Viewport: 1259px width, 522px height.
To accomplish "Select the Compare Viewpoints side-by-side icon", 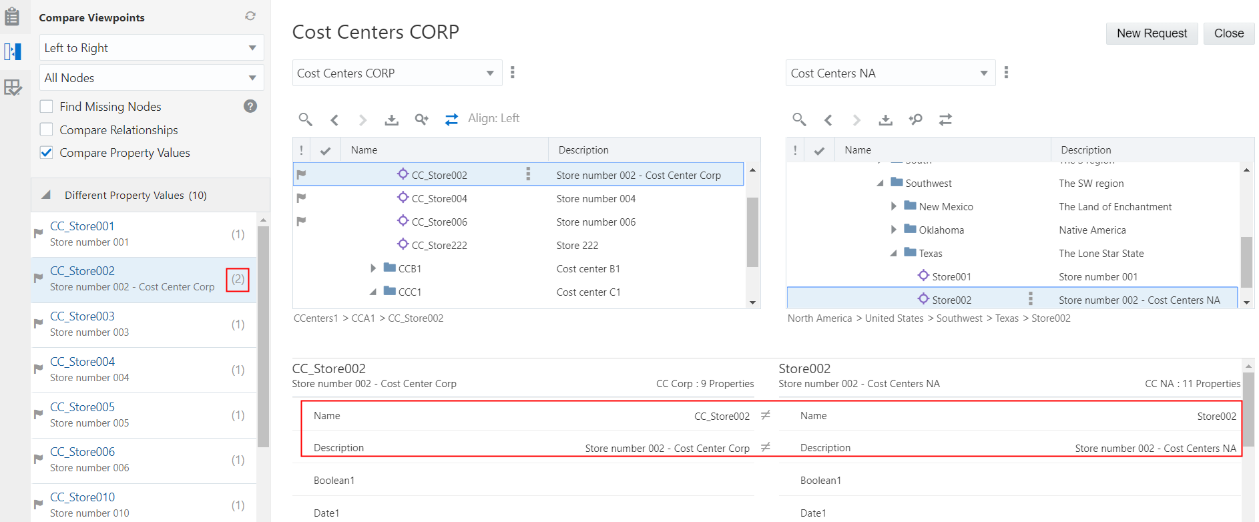I will (x=13, y=51).
